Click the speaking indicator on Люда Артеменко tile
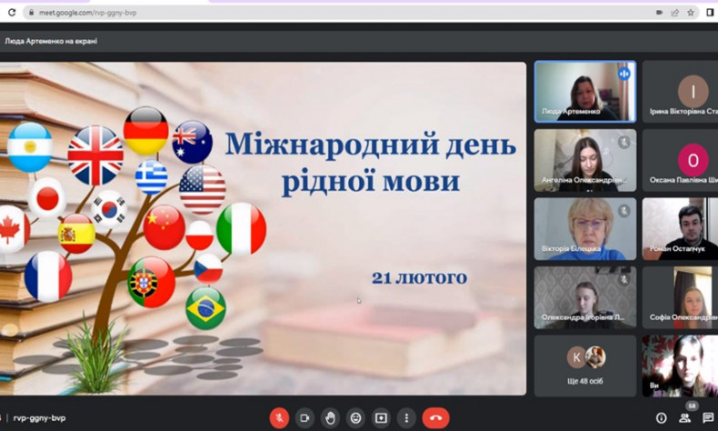Screen dimensions: 718x431 coord(623,74)
